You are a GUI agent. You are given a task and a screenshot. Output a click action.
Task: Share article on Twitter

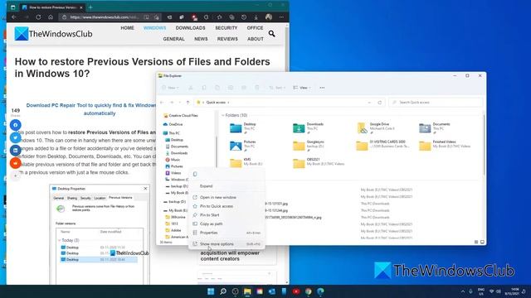pos(15,137)
